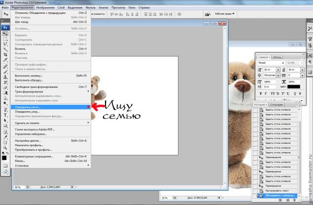This screenshot has height=205, width=313.
Task: Switch to the Абзац tab
Action: tap(278, 57)
